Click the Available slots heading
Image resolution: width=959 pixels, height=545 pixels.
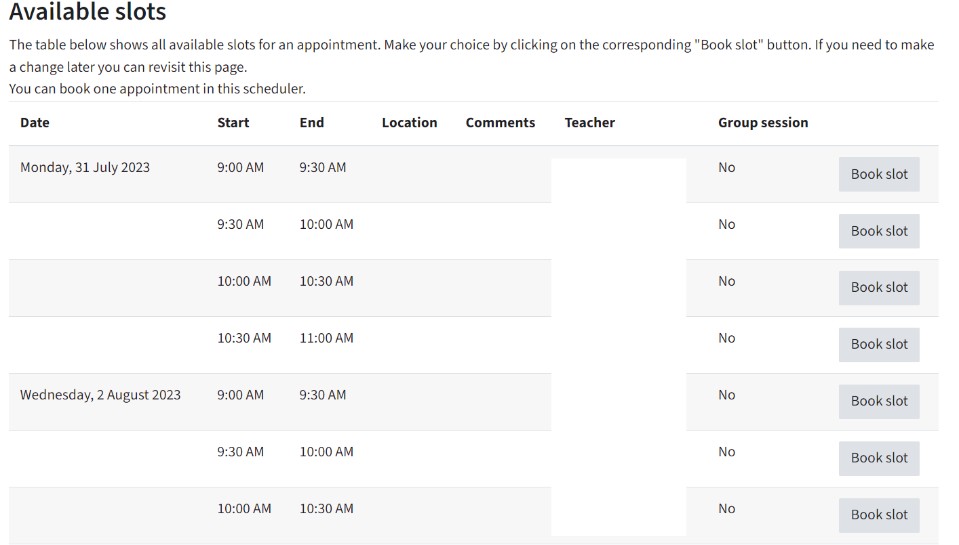(87, 12)
